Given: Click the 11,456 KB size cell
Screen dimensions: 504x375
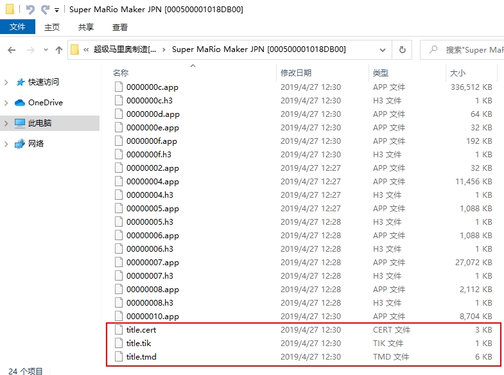Looking at the screenshot, I should [473, 182].
